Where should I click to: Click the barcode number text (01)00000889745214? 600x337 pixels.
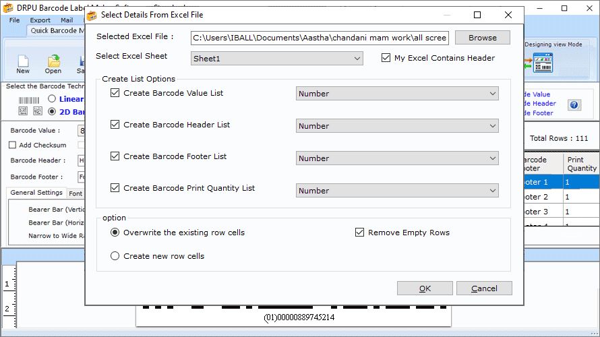tap(299, 317)
